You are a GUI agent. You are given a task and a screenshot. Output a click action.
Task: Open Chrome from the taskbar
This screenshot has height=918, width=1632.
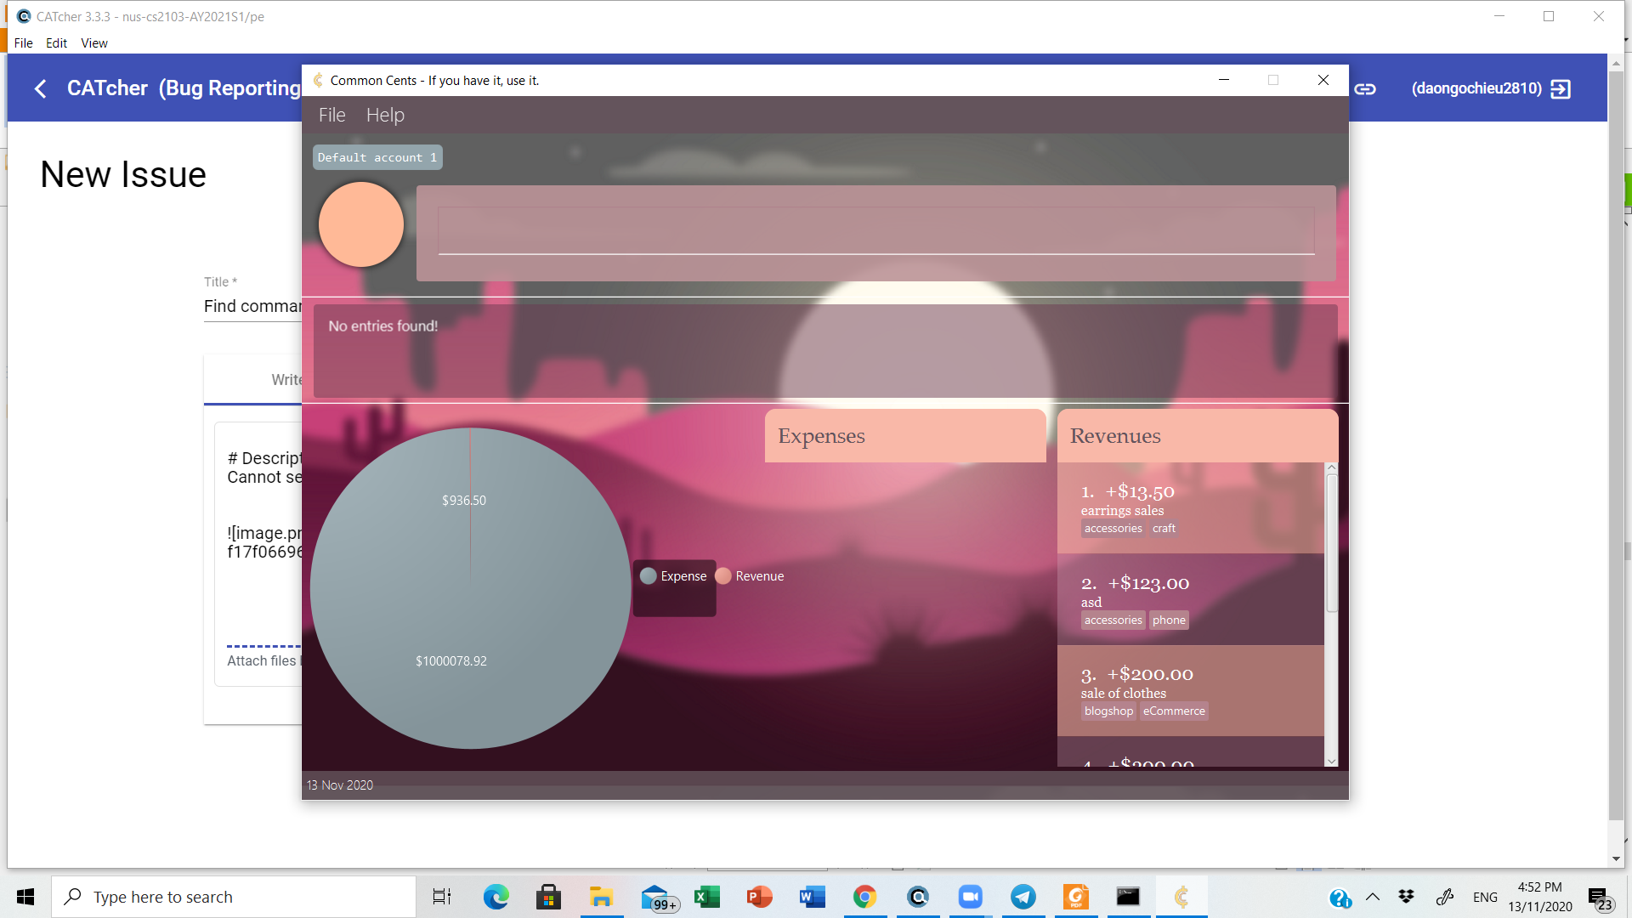pyautogui.click(x=864, y=897)
